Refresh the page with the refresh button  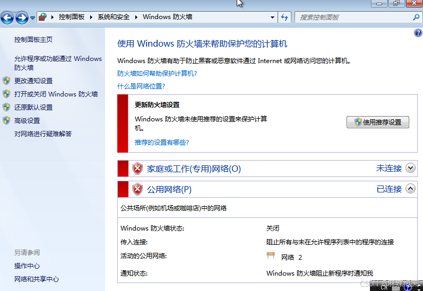(284, 17)
